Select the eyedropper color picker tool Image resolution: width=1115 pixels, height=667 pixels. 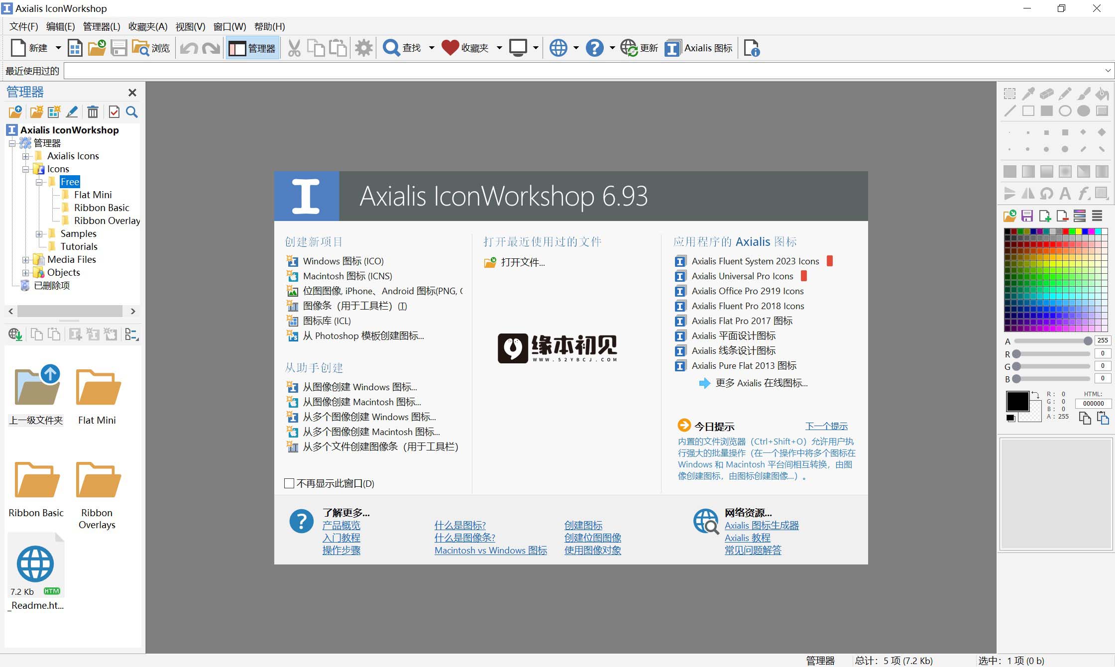[x=1028, y=94]
